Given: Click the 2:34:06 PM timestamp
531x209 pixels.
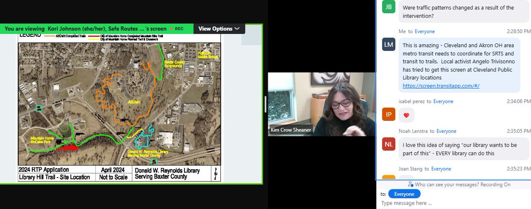Looking at the screenshot, I should click(x=518, y=101).
